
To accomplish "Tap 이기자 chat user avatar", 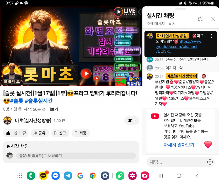I will (x=149, y=68).
